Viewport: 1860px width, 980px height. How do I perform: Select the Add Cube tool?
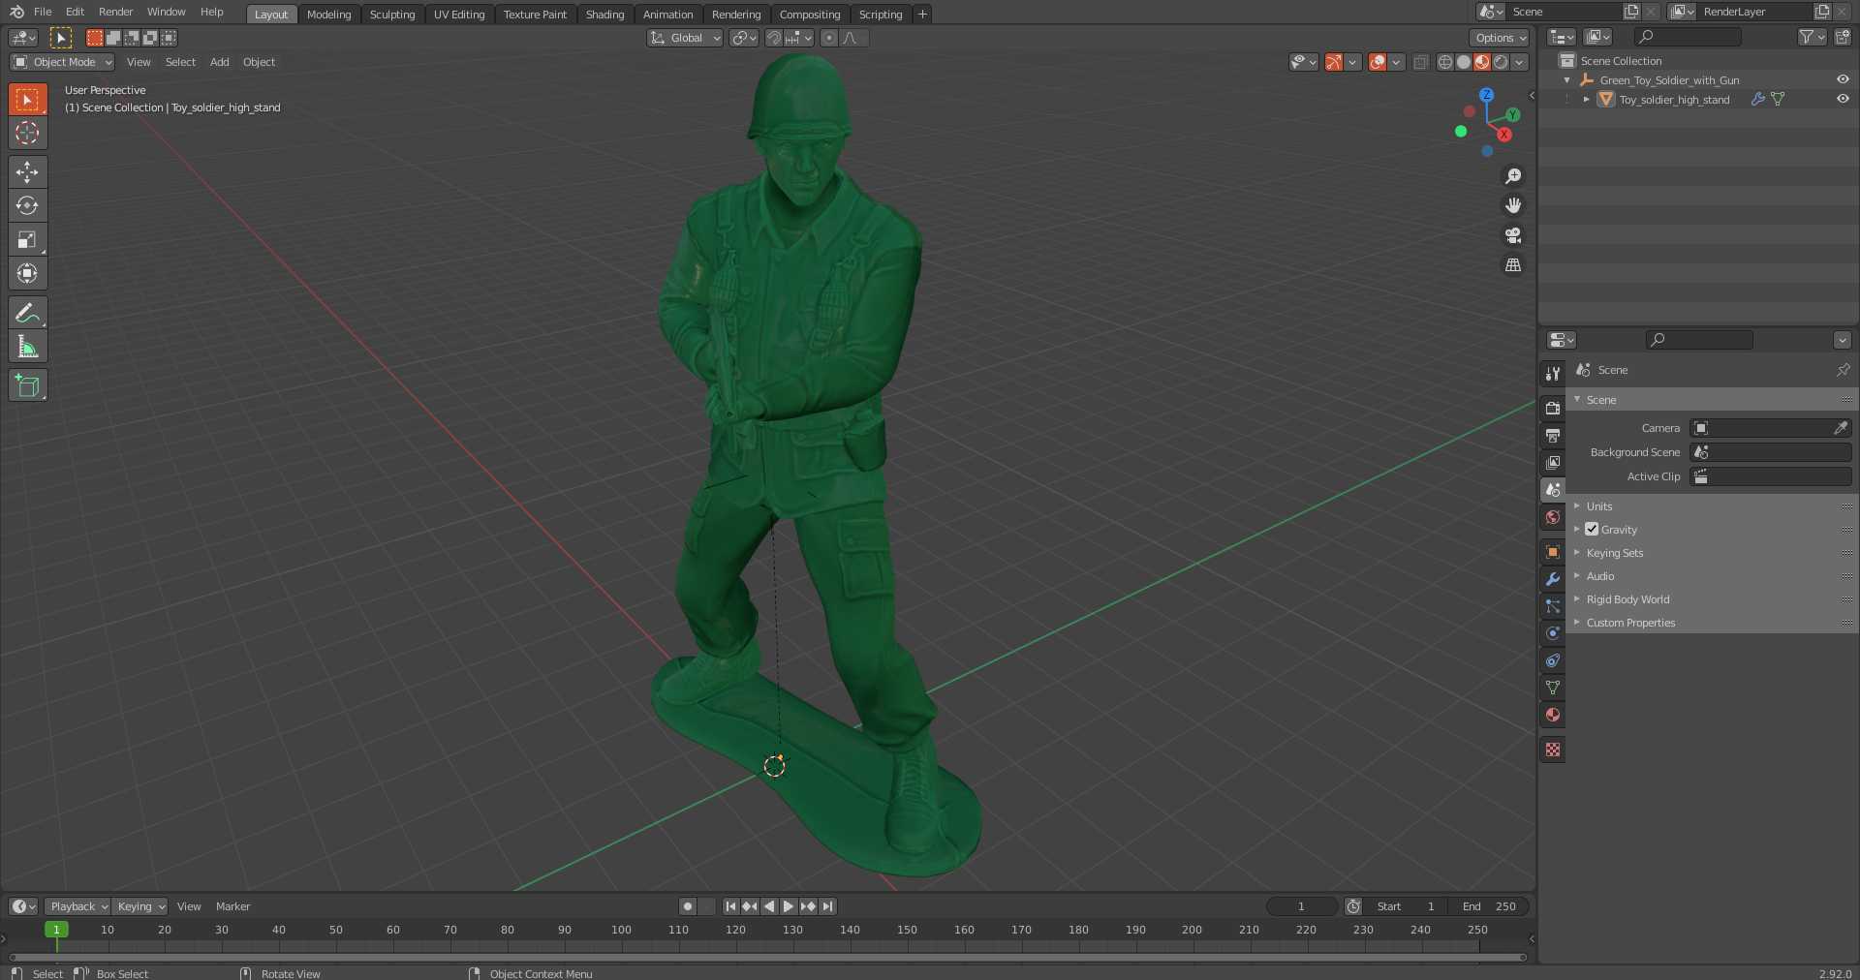pos(27,385)
